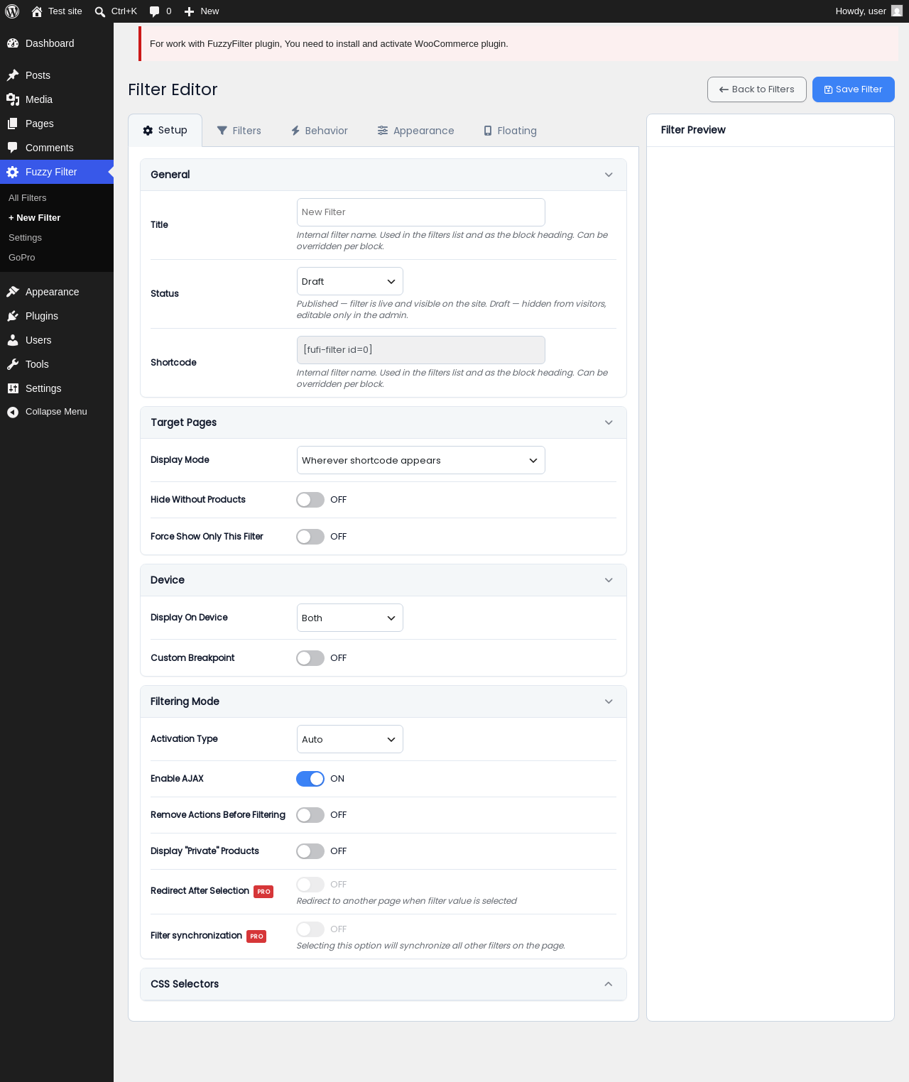The width and height of the screenshot is (909, 1082).
Task: Click the Collapse Menu arrow icon
Action: coord(13,412)
